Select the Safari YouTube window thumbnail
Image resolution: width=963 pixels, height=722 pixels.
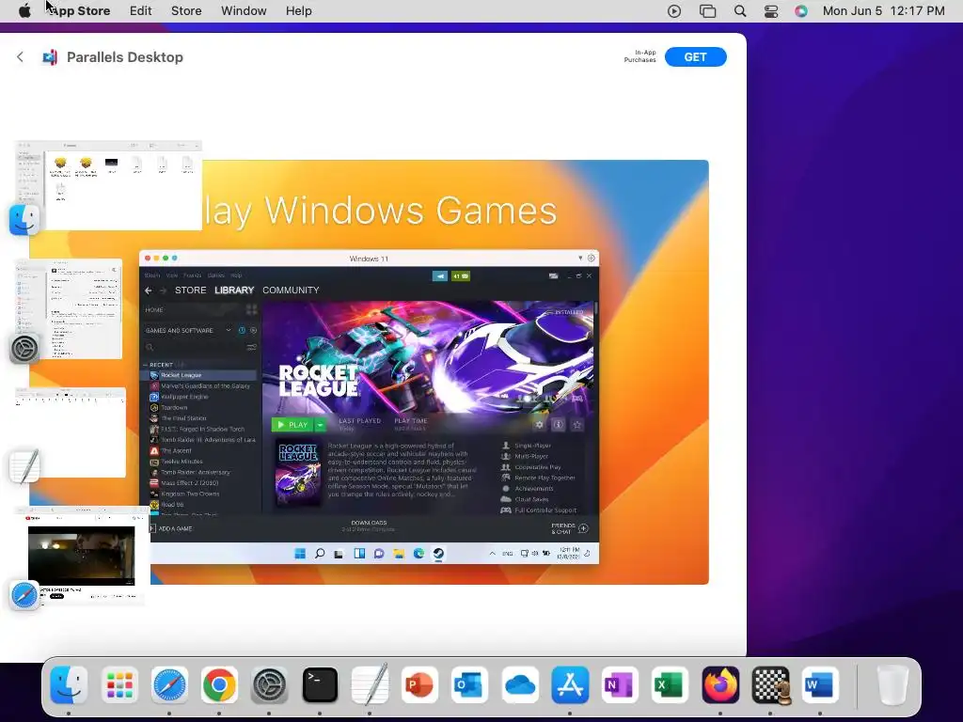point(83,556)
